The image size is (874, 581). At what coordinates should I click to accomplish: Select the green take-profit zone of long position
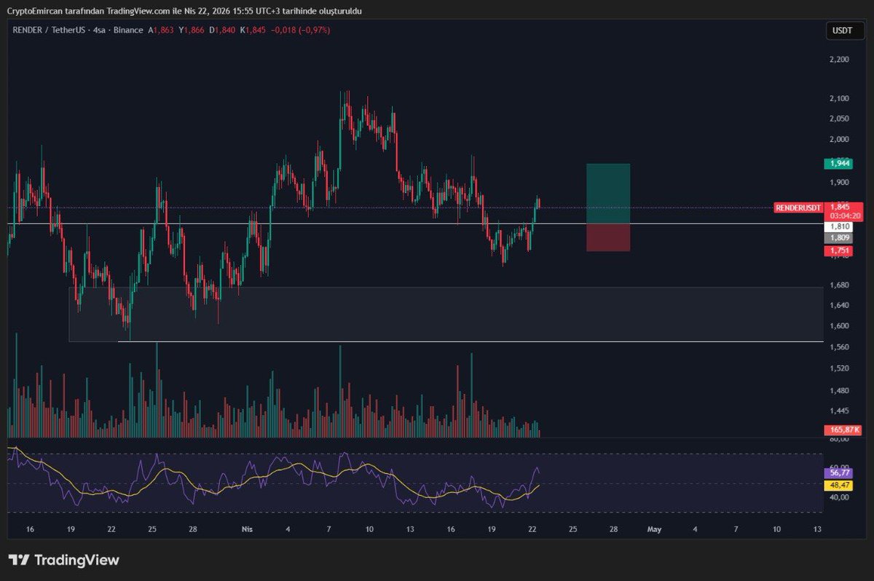pyautogui.click(x=608, y=194)
